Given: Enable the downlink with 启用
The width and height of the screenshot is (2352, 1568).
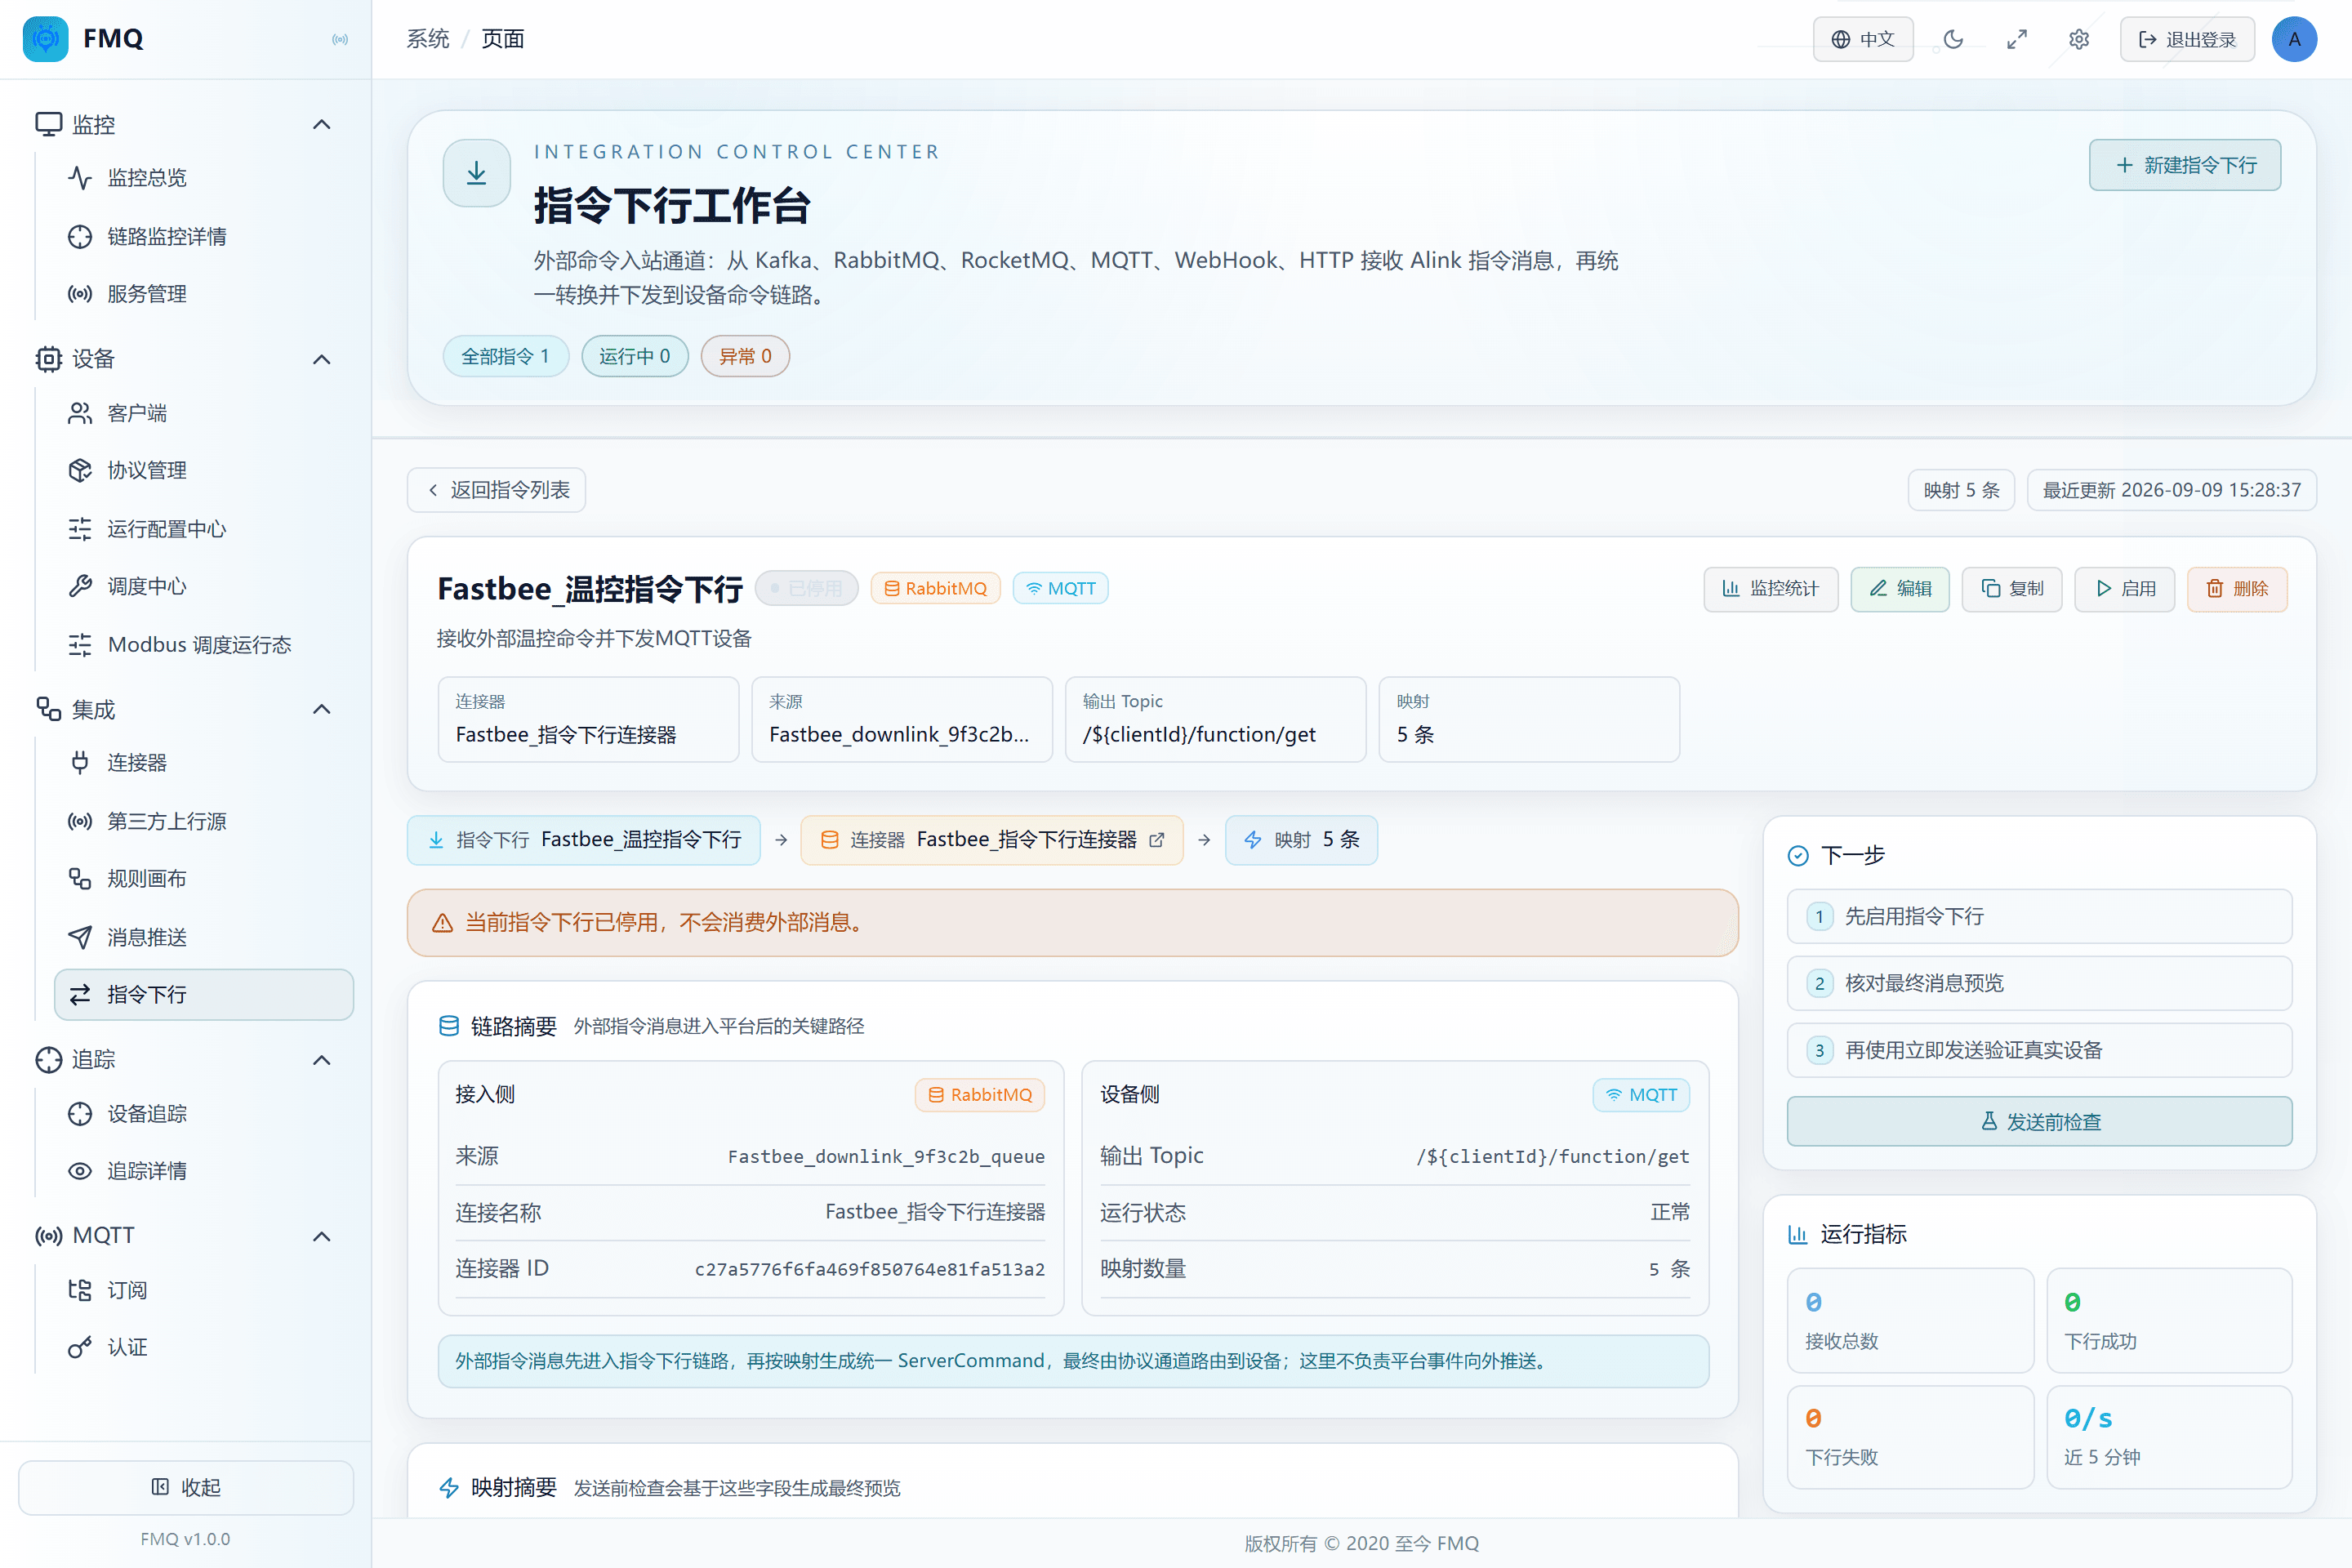Looking at the screenshot, I should [2125, 589].
